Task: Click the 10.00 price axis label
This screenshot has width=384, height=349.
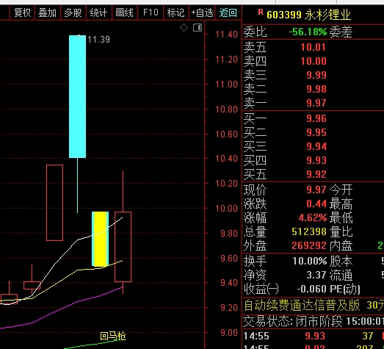Action: (226, 209)
